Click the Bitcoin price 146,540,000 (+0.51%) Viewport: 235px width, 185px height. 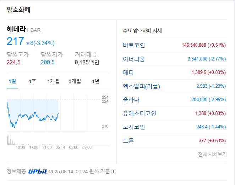click(x=204, y=45)
